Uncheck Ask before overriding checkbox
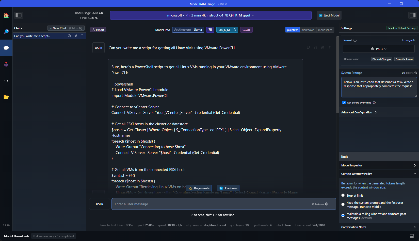The width and height of the screenshot is (419, 241). (x=344, y=103)
